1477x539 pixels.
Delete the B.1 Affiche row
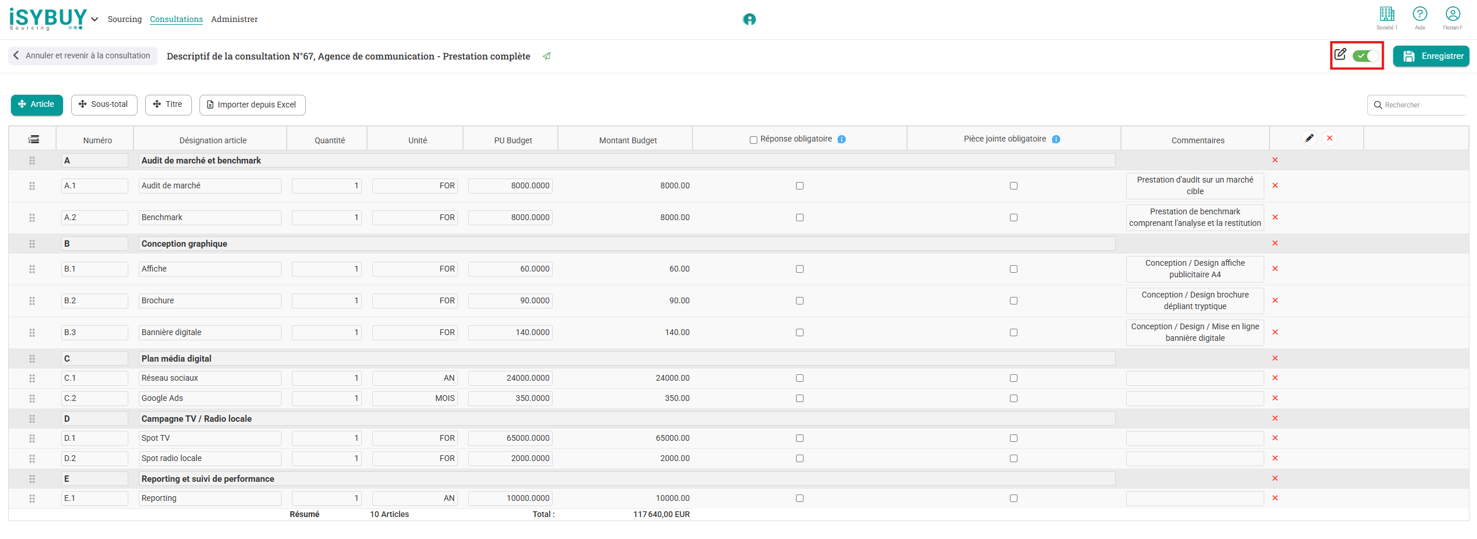1275,269
